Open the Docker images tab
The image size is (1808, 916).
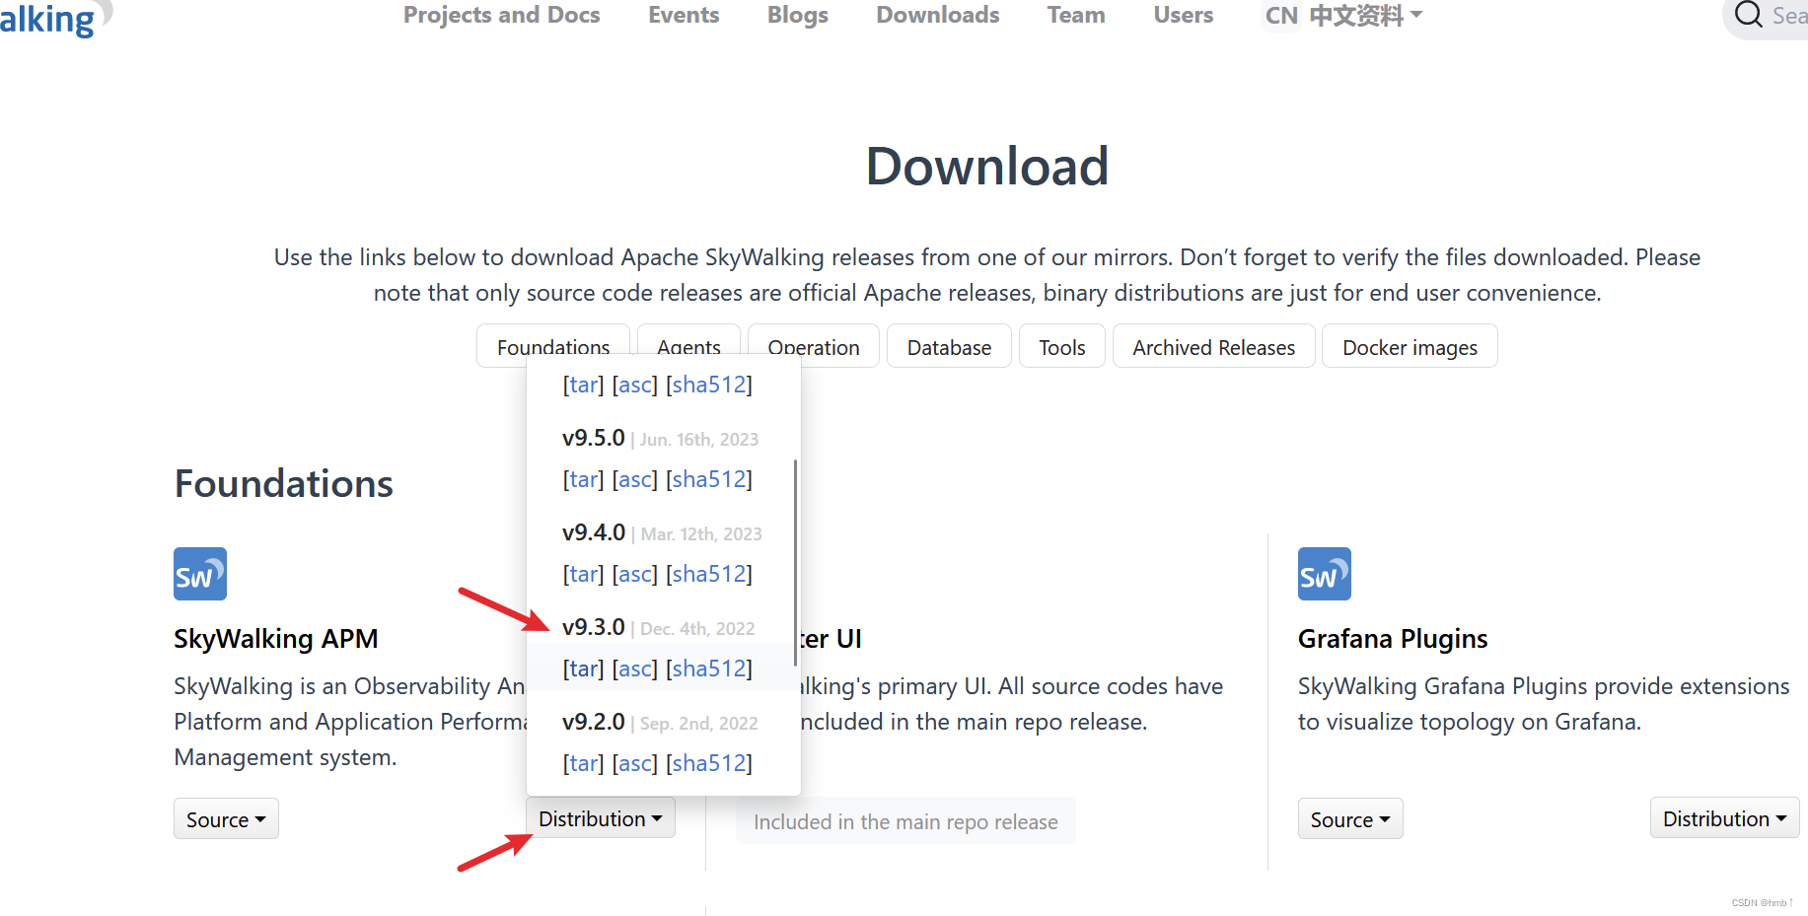[x=1410, y=346]
